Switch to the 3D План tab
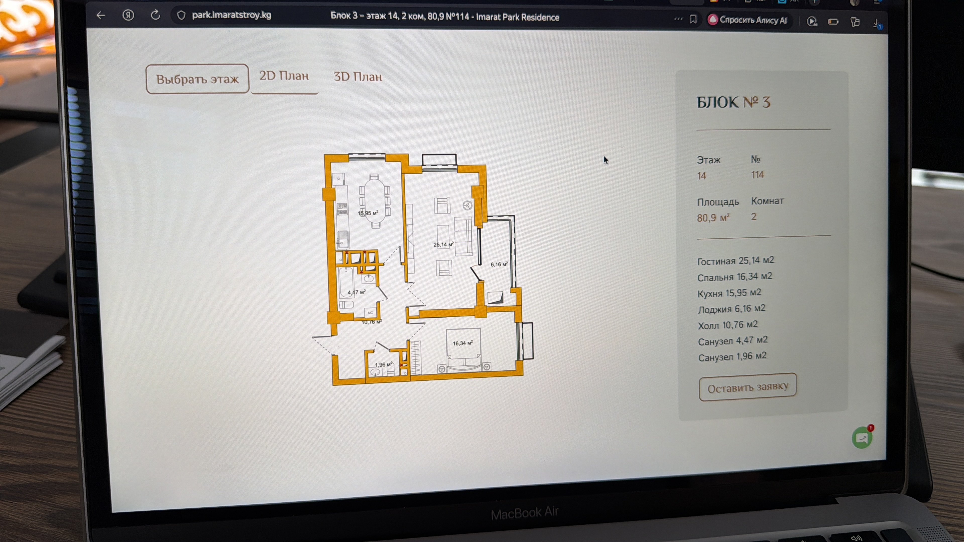Screen dimensions: 964x542 pyautogui.click(x=358, y=77)
